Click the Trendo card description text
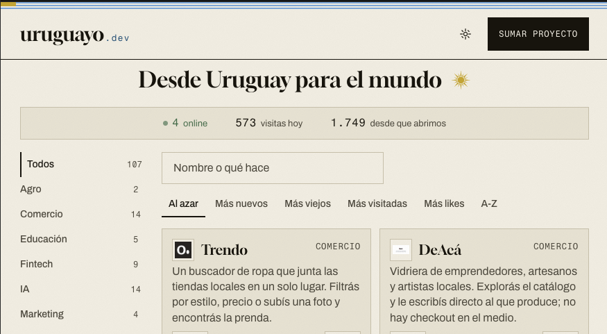Viewport: 607px width, 334px height. click(x=266, y=294)
